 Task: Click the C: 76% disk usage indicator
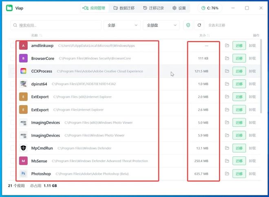click(x=210, y=8)
